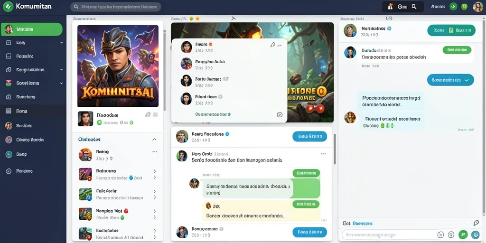Open the chevron next to the Raindure title
The image size is (486, 243).
pos(155,171)
